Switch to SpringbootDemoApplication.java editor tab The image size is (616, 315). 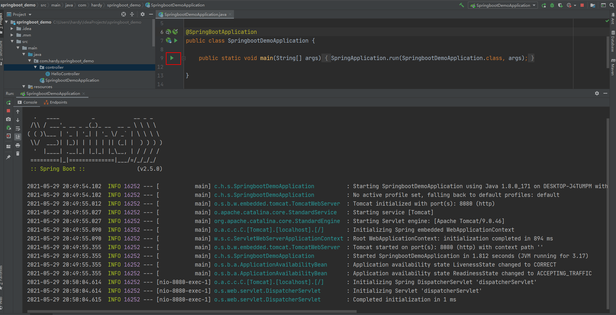click(x=195, y=14)
